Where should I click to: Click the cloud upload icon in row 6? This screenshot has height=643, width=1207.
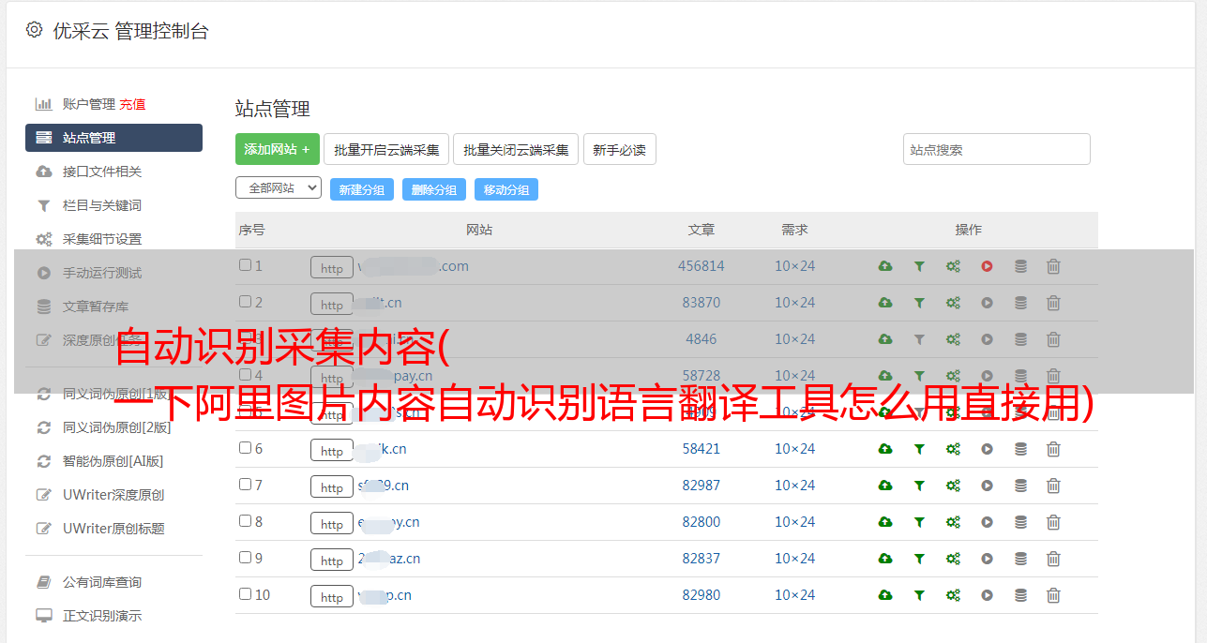[884, 449]
